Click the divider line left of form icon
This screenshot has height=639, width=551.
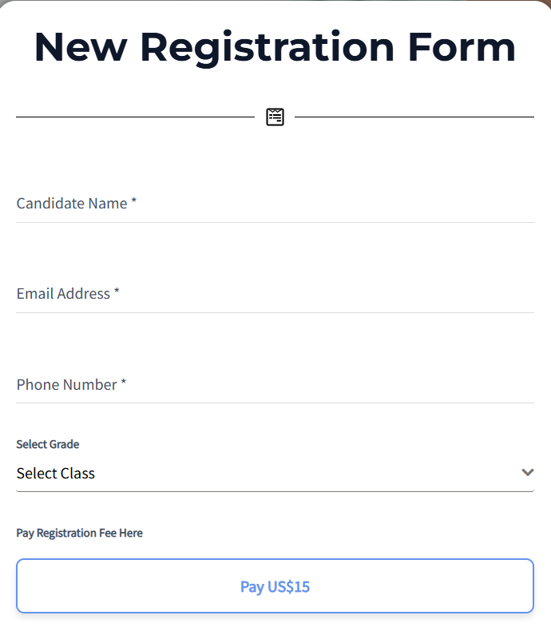136,117
